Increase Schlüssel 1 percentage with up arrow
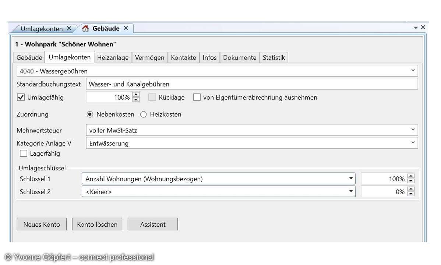 411,176
